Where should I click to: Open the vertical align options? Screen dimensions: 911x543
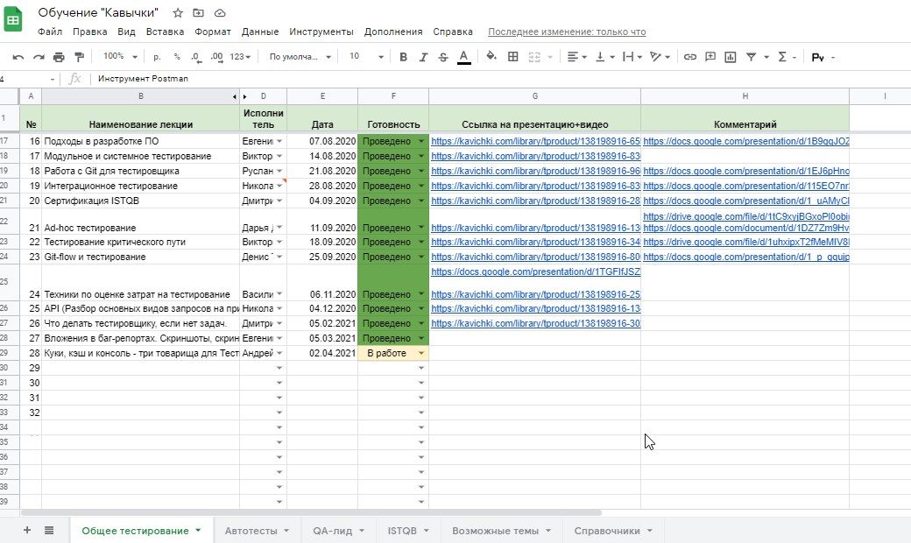[x=604, y=57]
